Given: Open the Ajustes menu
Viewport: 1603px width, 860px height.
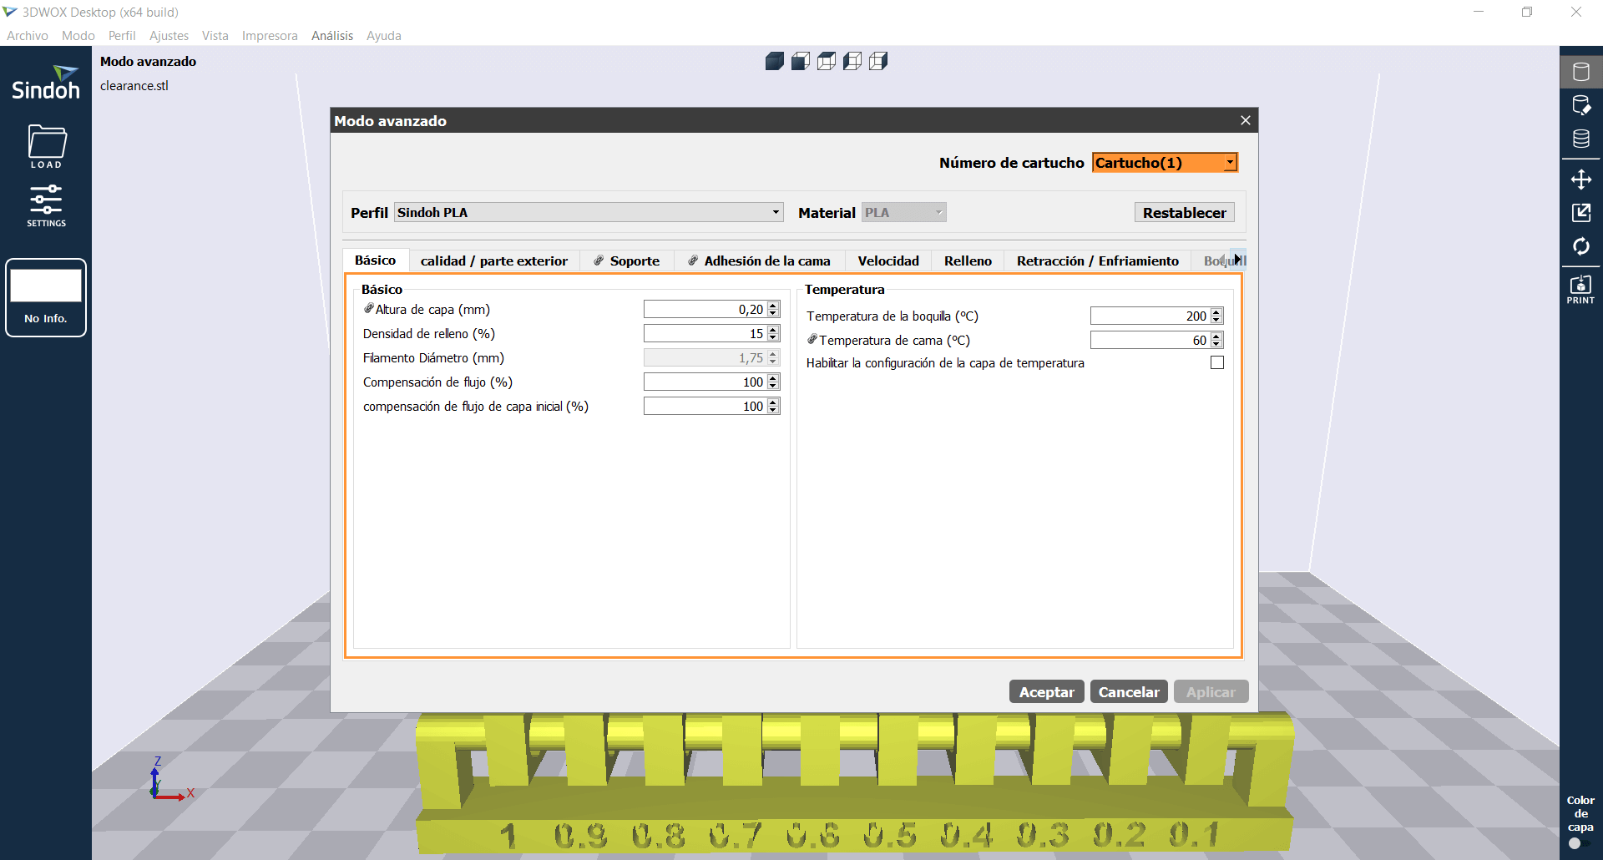Looking at the screenshot, I should click(x=169, y=36).
